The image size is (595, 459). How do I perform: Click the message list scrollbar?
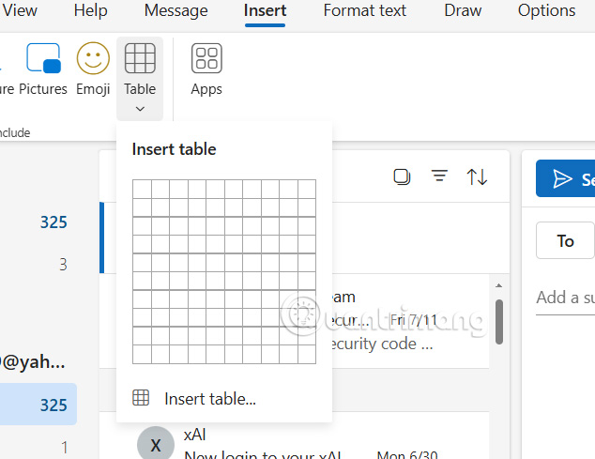499,322
